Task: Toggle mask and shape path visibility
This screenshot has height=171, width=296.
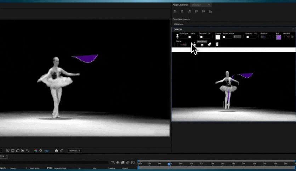Action: [x=18, y=151]
